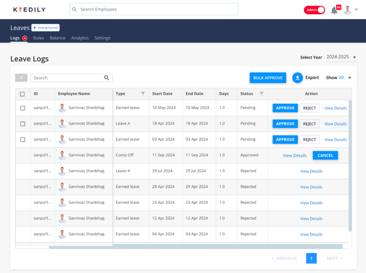Click the BULK APPROVE button

[x=268, y=78]
